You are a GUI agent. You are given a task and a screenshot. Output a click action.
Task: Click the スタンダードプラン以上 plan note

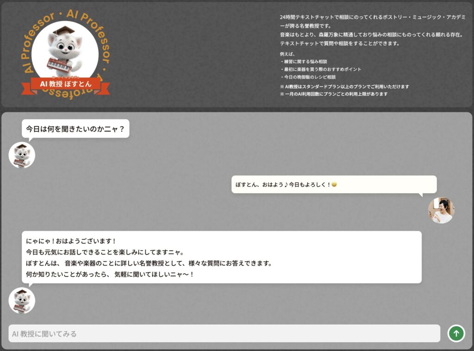point(344,86)
